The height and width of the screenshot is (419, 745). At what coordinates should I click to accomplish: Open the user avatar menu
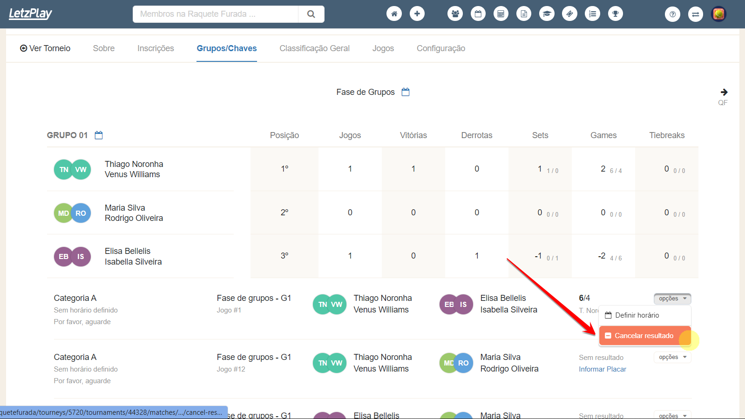click(x=718, y=14)
